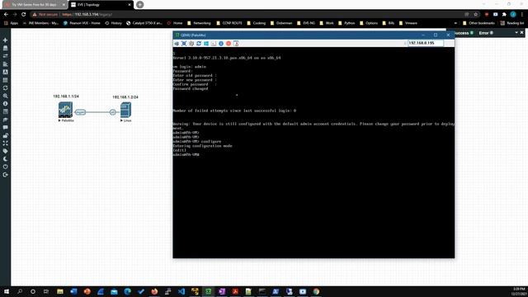
Task: Open the zoom control in EVE sidebar
Action: pyautogui.click(x=5, y=96)
